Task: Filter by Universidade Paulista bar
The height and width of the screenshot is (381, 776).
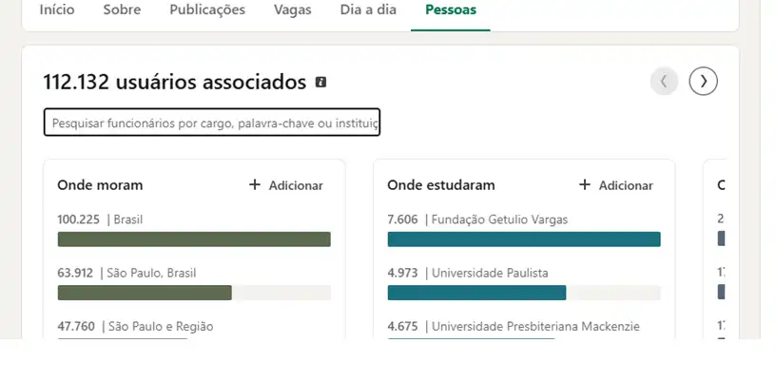Action: pos(524,293)
